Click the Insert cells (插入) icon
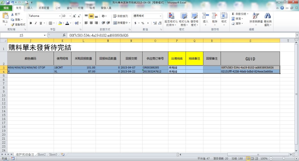The image size is (299, 161). click(x=205, y=17)
